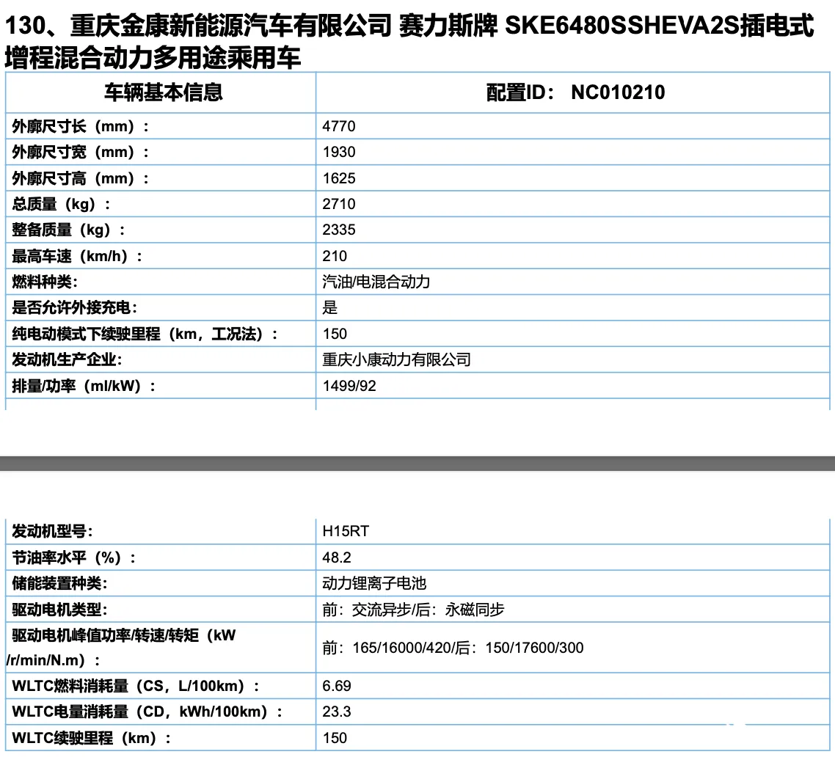835x757 pixels.
Task: Click the length value "4770"
Action: tap(339, 126)
